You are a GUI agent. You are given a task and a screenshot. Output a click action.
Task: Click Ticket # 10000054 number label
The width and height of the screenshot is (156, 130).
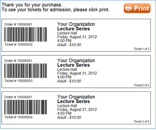tap(18, 117)
